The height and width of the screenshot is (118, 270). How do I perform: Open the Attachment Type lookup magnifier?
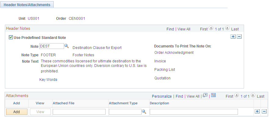(x=144, y=112)
